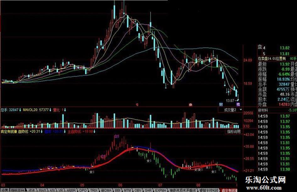
Task: Click the gray star B signal near 05
Action: [x=92, y=172]
